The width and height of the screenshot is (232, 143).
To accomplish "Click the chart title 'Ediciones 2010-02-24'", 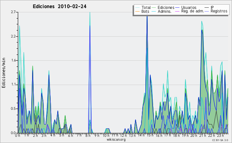I will point(60,7).
